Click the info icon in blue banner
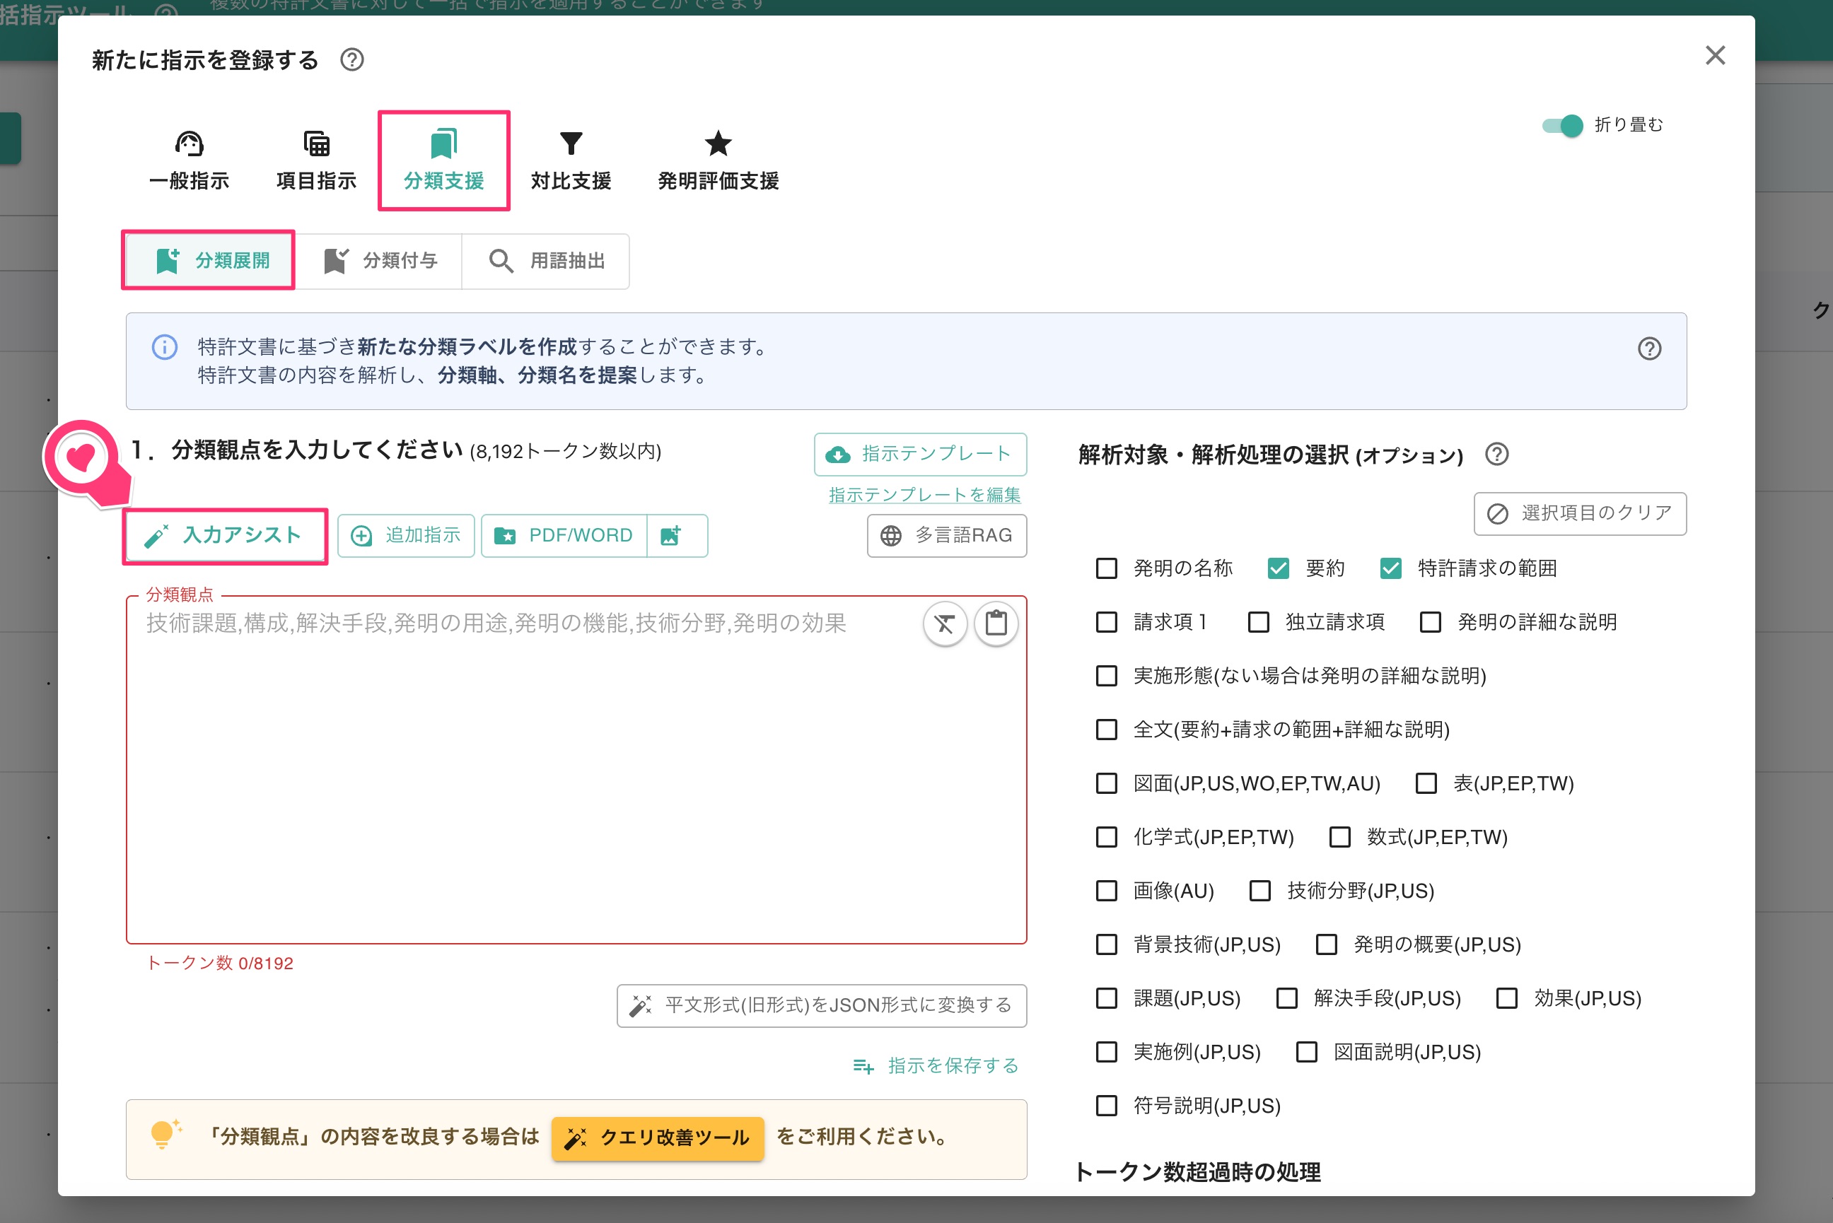 (165, 347)
